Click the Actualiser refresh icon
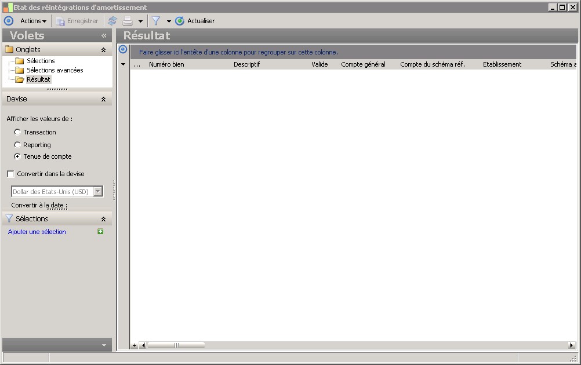This screenshot has width=581, height=365. [x=180, y=21]
